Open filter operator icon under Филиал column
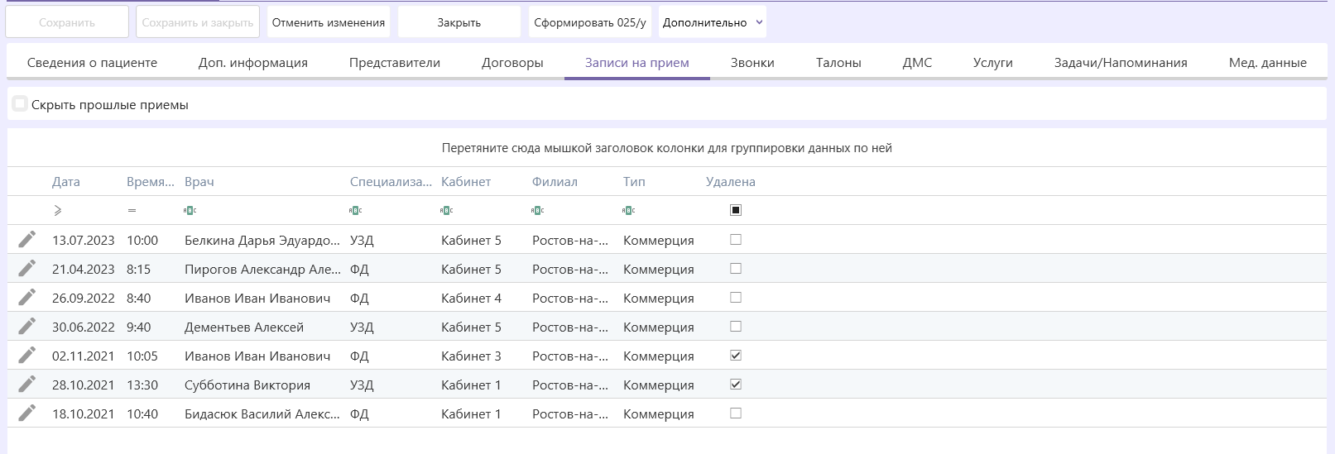The width and height of the screenshot is (1335, 454). click(538, 210)
